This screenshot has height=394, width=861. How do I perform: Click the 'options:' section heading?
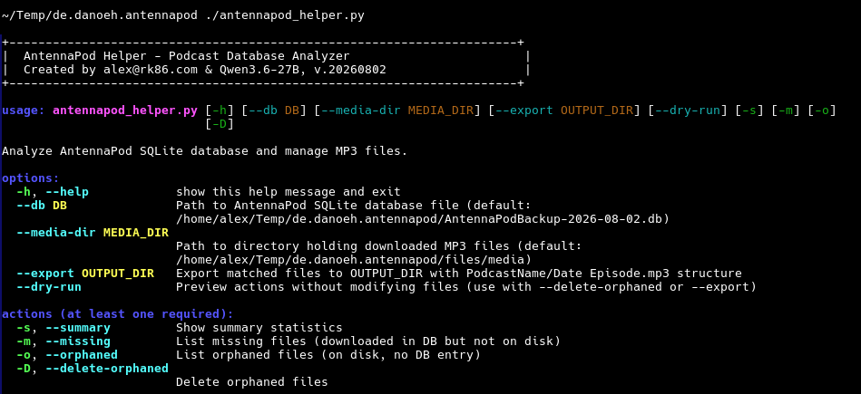pos(30,178)
